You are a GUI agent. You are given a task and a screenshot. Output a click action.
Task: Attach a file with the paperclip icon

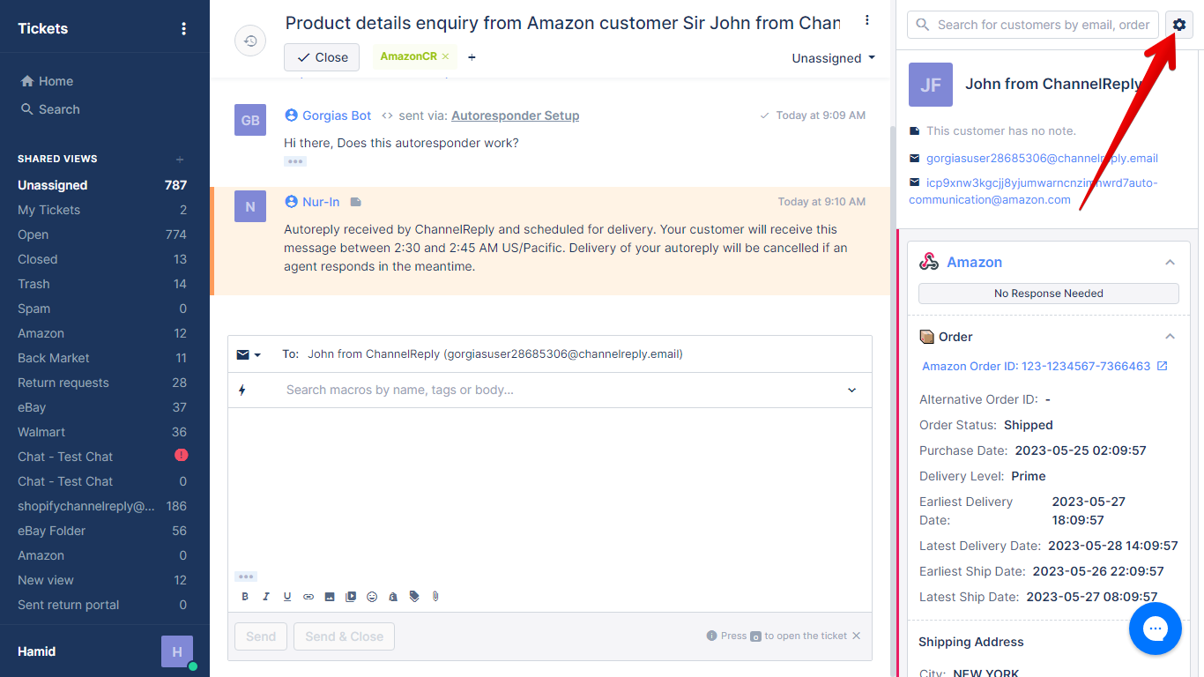coord(435,597)
